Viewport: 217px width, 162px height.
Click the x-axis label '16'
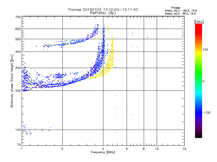coord(184,149)
